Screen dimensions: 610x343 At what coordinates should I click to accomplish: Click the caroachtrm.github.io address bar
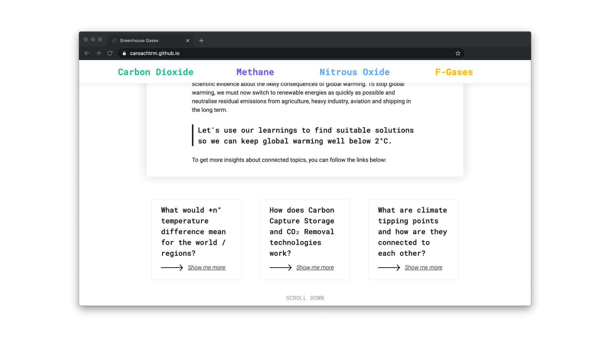[x=291, y=53]
